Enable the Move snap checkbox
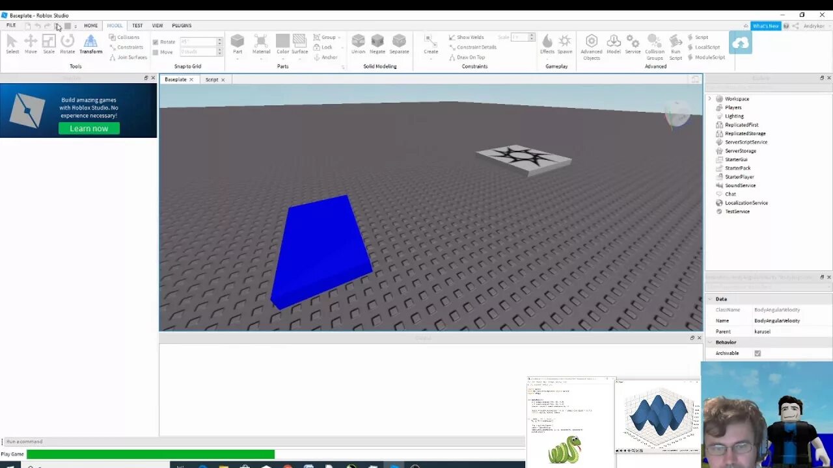The image size is (833, 468). 156,52
